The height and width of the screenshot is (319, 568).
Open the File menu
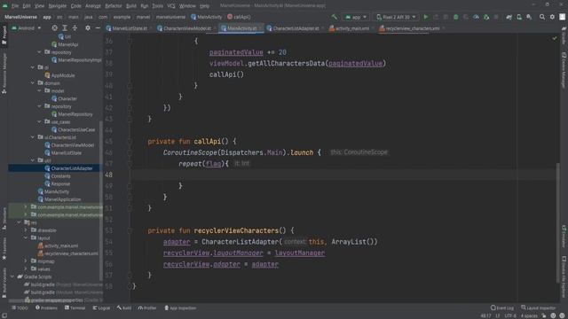coord(15,6)
